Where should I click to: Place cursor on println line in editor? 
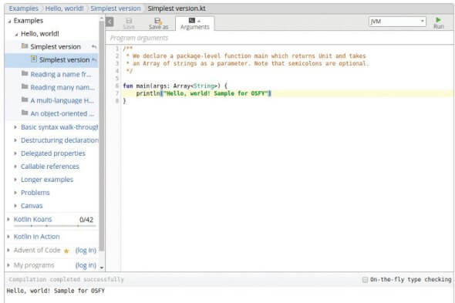[288, 93]
